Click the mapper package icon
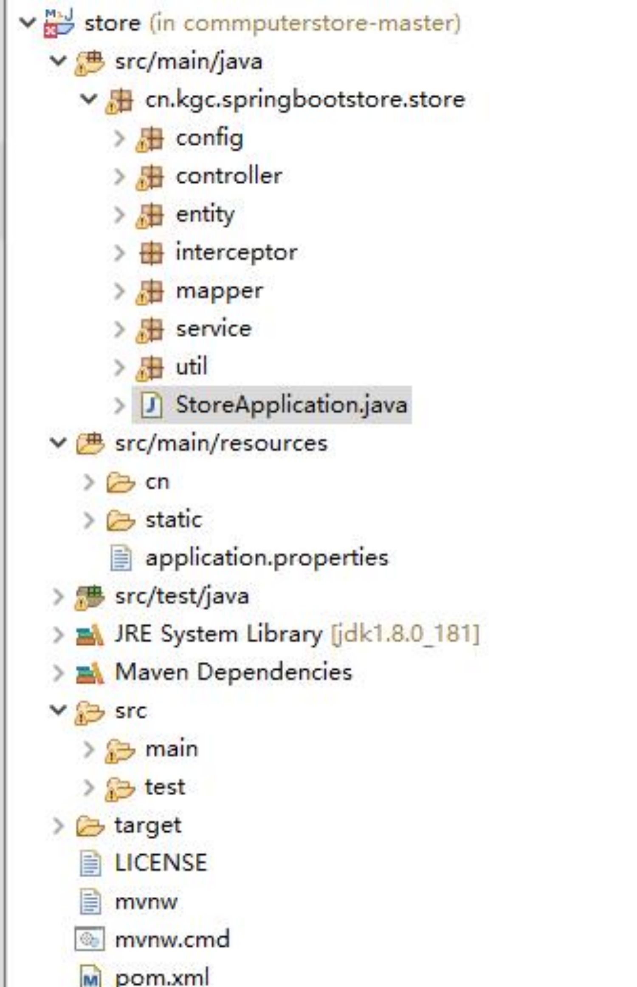Image resolution: width=637 pixels, height=987 pixels. tap(149, 292)
